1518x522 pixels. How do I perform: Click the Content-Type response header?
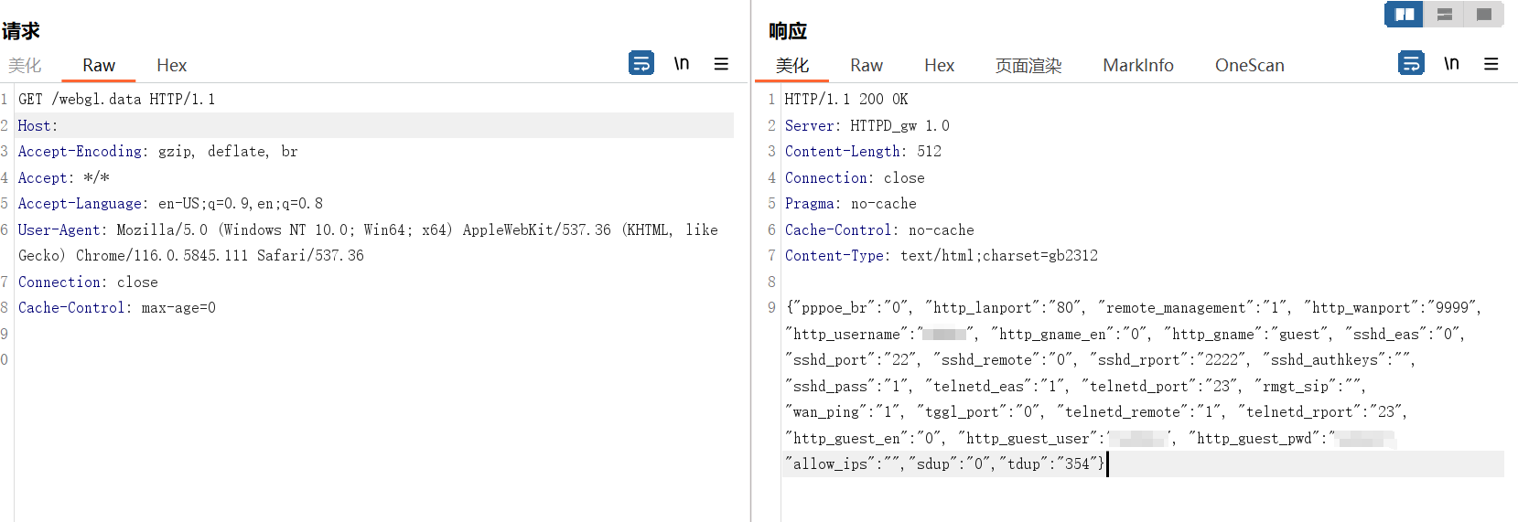point(941,255)
